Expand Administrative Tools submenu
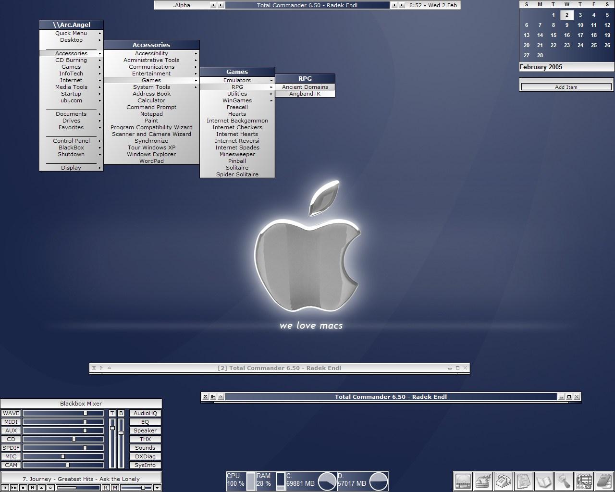This screenshot has height=492, width=615. [151, 60]
